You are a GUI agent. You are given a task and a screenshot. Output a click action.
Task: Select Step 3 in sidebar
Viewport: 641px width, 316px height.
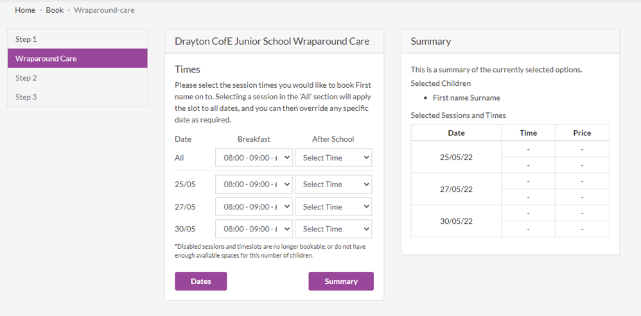coord(78,97)
